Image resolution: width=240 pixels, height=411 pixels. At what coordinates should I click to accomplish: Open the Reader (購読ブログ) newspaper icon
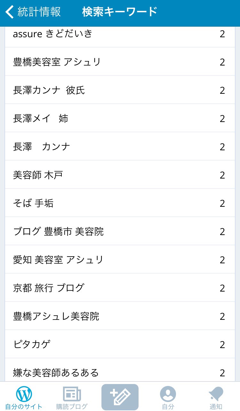pos(72,394)
